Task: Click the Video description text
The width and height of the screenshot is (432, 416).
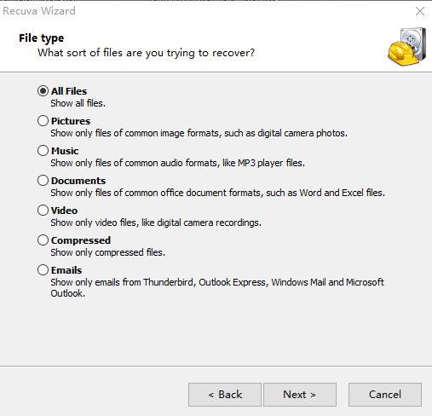Action: click(156, 222)
